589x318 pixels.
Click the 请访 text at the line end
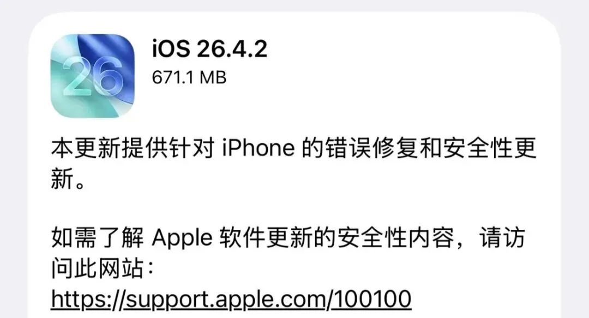[x=502, y=238]
